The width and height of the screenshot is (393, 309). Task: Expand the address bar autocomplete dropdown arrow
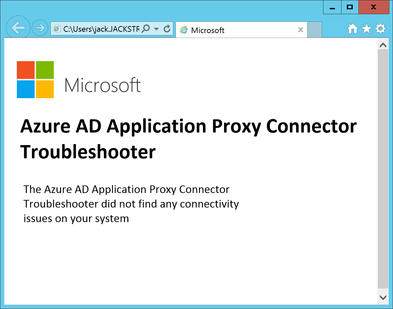click(x=156, y=29)
